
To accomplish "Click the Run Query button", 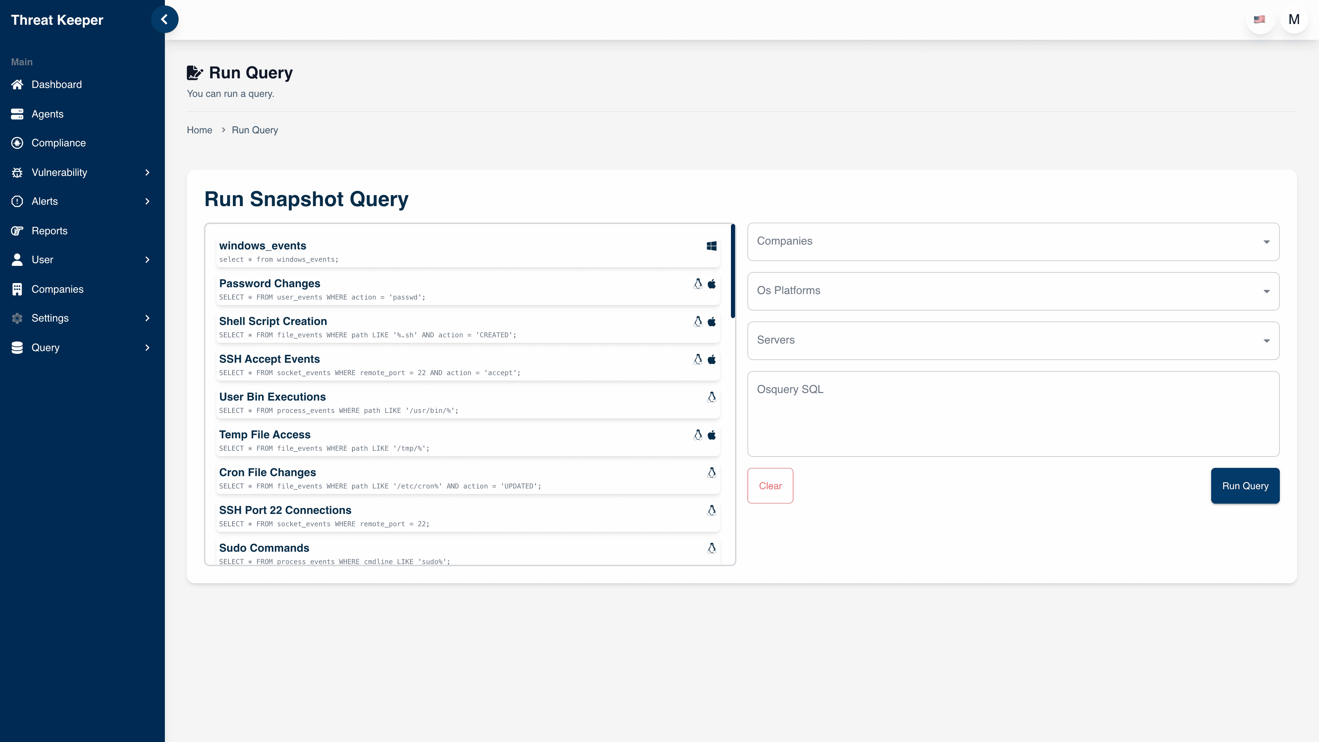I will coord(1245,485).
